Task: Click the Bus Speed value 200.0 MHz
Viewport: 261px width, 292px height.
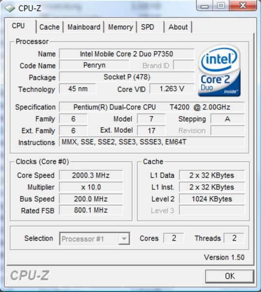Action: [x=91, y=199]
